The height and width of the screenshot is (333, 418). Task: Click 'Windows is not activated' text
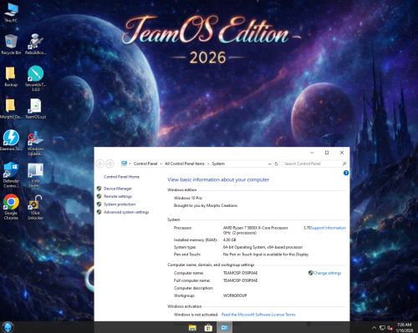click(x=196, y=315)
